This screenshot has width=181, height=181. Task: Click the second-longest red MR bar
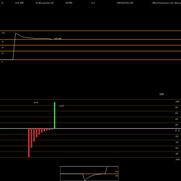tap(31, 138)
